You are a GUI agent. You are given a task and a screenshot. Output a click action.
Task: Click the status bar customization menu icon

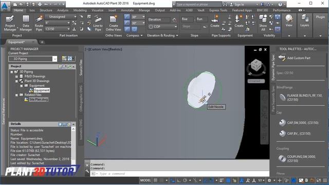[325, 180]
